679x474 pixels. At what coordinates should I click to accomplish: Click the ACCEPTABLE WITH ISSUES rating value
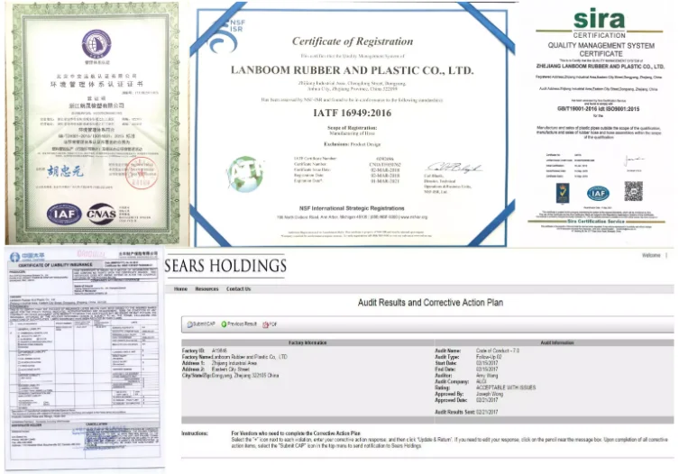pyautogui.click(x=506, y=387)
